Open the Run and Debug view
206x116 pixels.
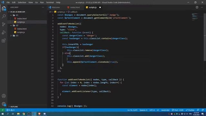(4, 32)
